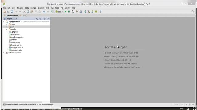Open the Tools menu
The width and height of the screenshot is (197, 110).
click(x=57, y=8)
